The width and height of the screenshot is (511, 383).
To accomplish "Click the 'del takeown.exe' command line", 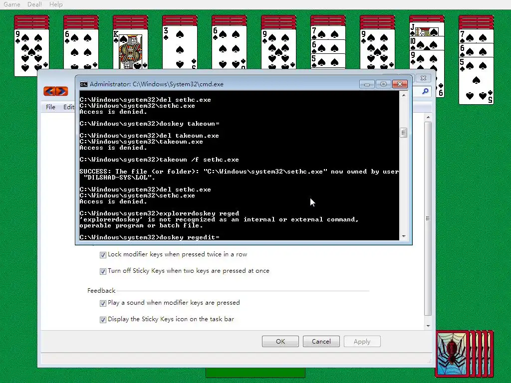I will click(x=149, y=136).
